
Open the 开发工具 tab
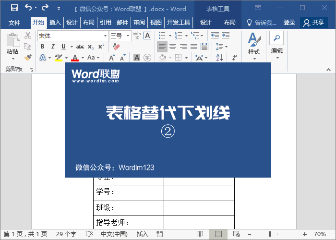pos(178,22)
